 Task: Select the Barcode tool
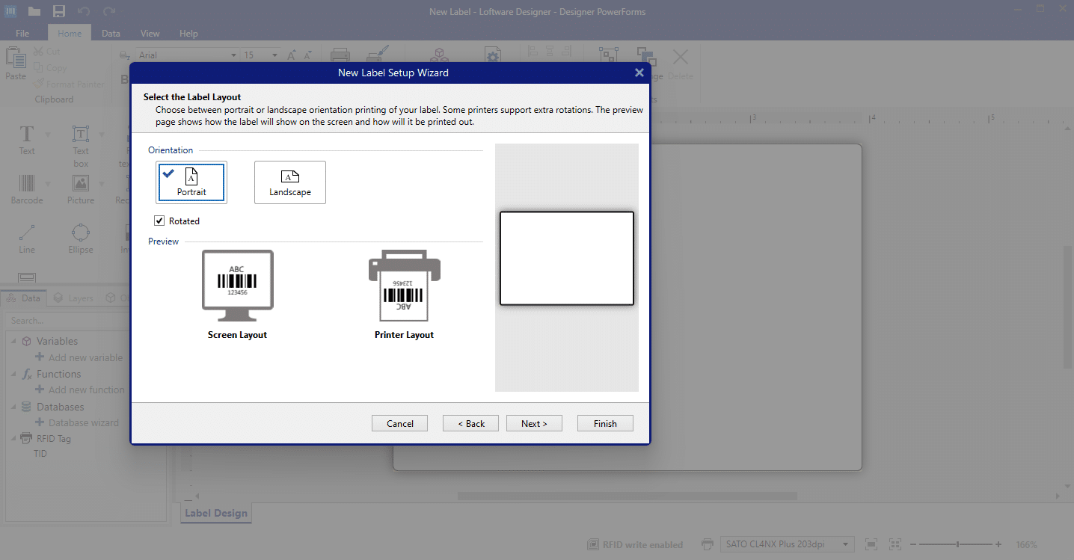27,189
